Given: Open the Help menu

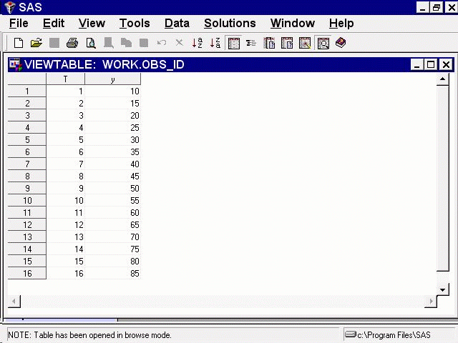Looking at the screenshot, I should pyautogui.click(x=341, y=24).
